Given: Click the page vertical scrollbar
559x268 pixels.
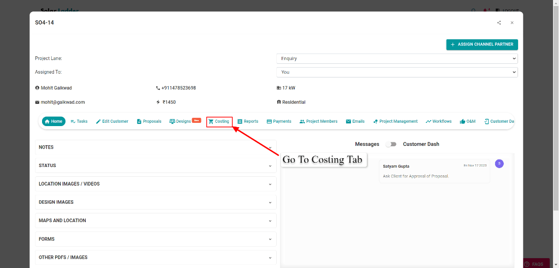Looking at the screenshot, I should click(x=556, y=109).
